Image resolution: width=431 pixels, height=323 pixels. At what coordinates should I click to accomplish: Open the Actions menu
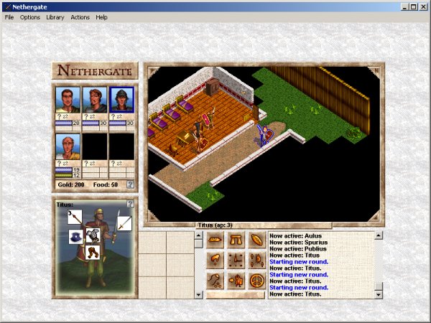click(80, 17)
